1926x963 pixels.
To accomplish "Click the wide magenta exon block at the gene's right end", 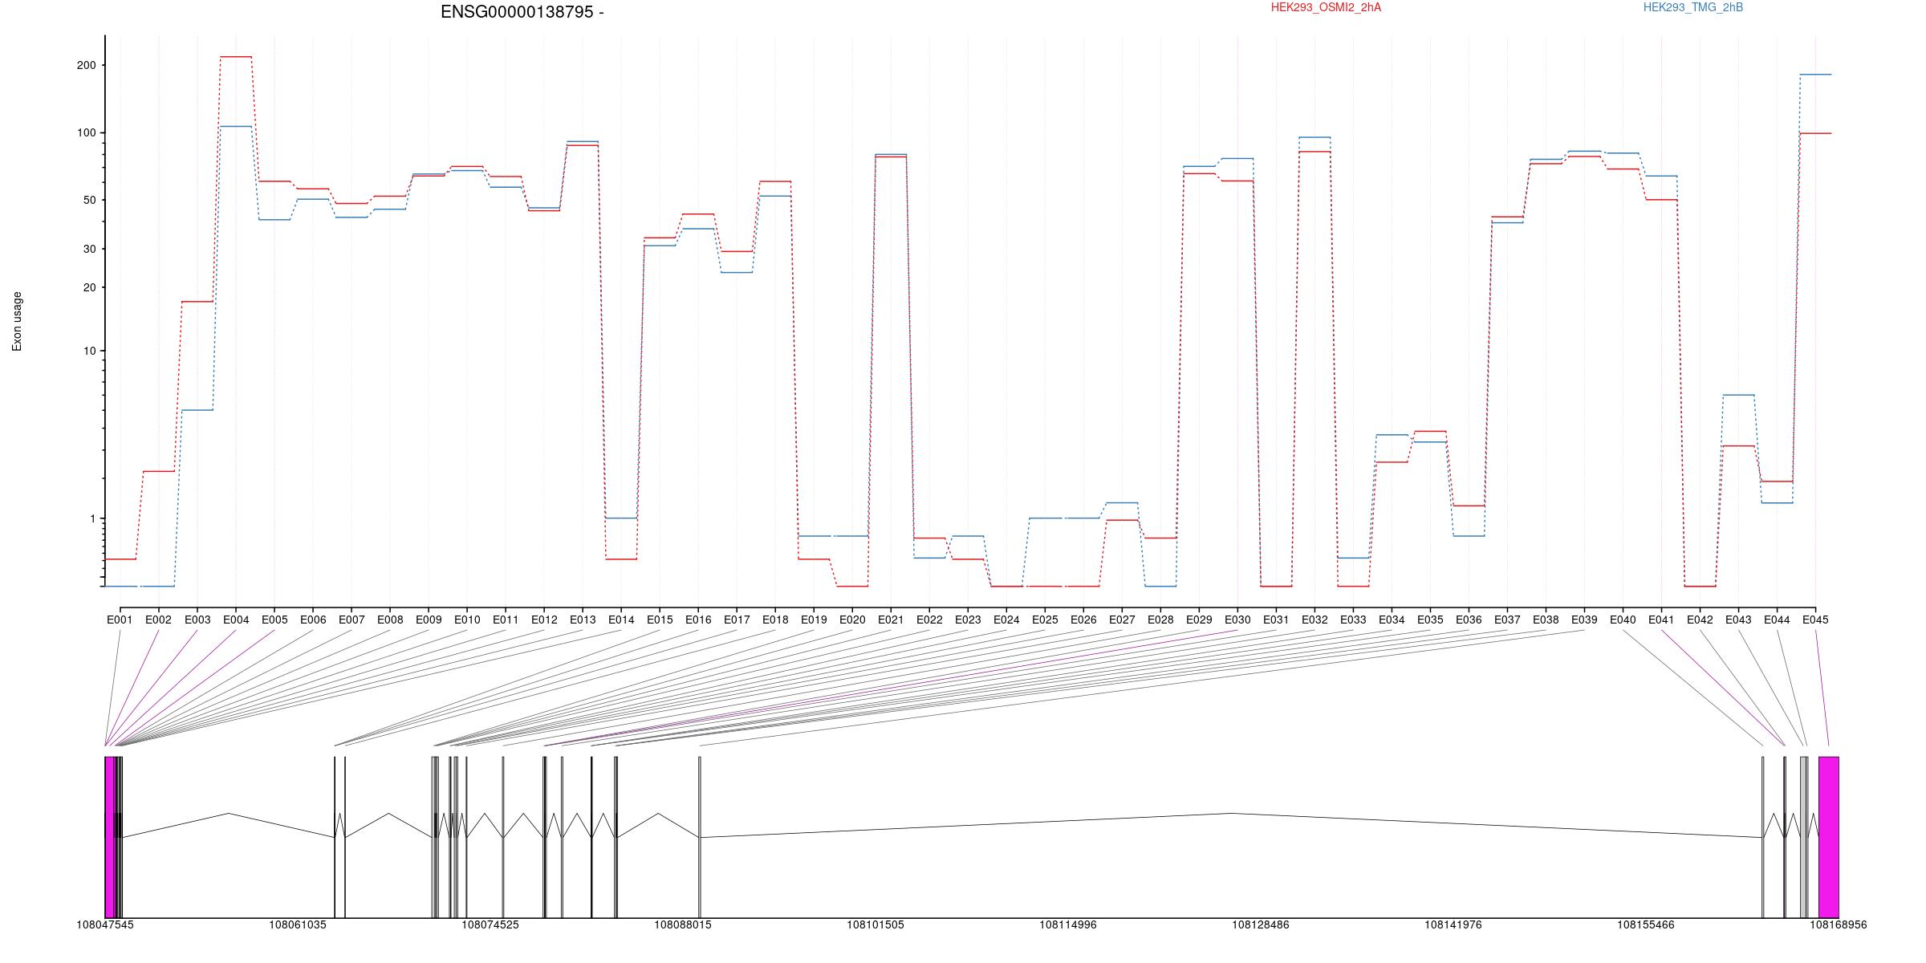I will 1829,837.
